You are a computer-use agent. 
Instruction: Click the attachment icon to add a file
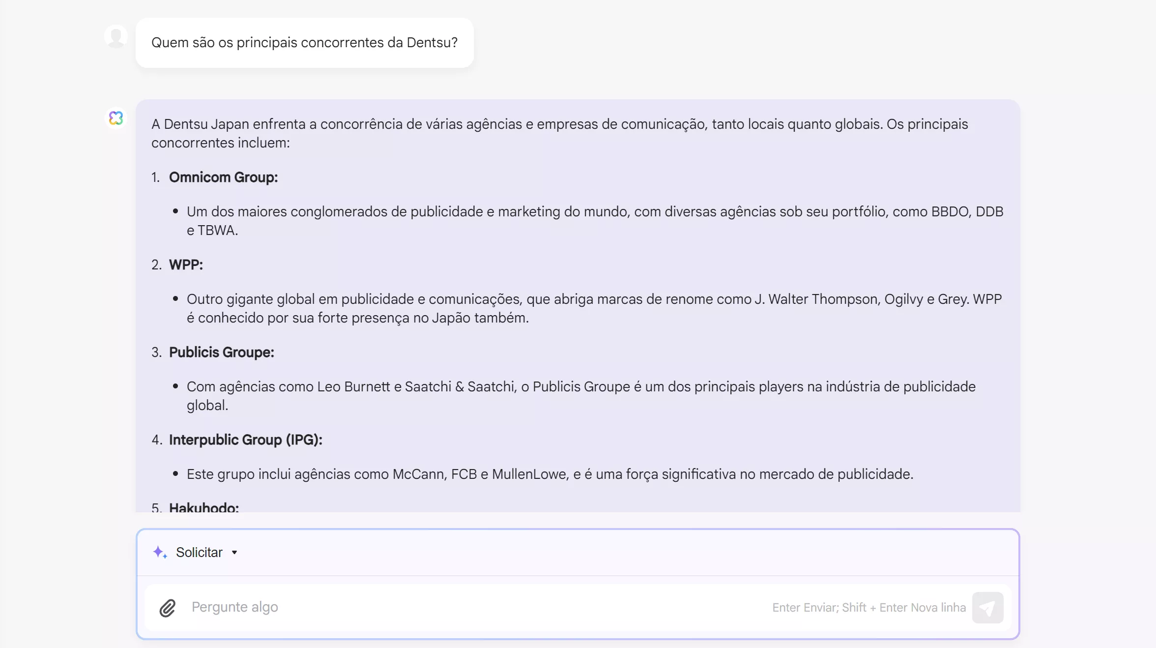coord(167,608)
